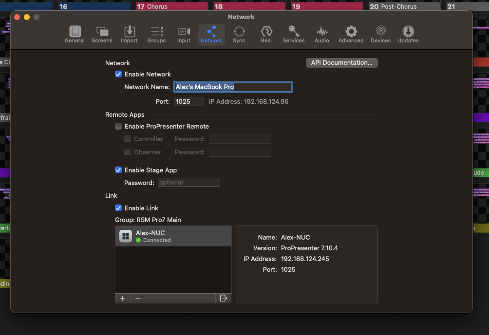Close the Network preferences window
This screenshot has width=489, height=335.
[17, 17]
